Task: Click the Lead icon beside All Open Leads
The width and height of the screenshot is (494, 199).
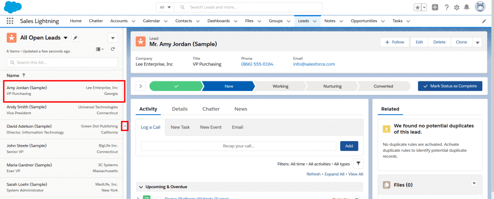Action: coord(12,38)
